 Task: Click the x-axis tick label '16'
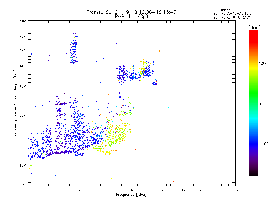pyautogui.click(x=235, y=190)
